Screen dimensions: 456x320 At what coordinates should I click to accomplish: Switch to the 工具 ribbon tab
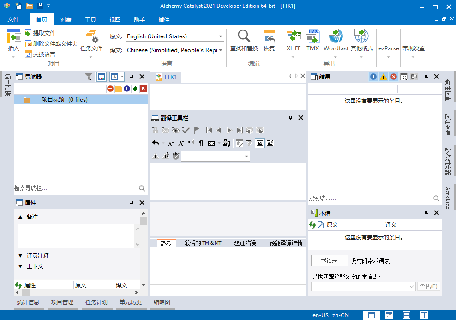90,19
